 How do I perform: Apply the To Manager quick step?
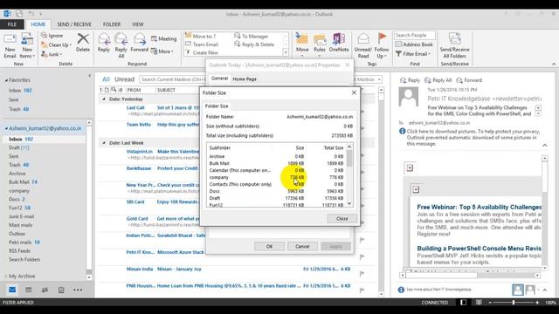tap(252, 37)
